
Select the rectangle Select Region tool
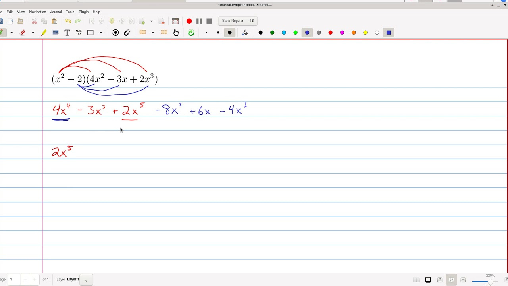(143, 33)
